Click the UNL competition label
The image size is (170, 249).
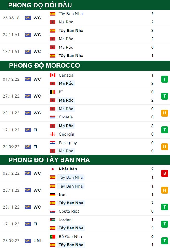tap(38, 241)
